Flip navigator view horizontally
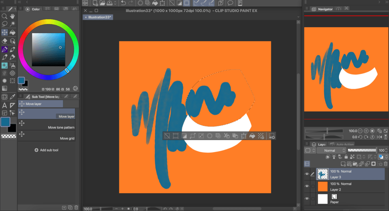Viewport: 389px width, 211px height. 380,137
